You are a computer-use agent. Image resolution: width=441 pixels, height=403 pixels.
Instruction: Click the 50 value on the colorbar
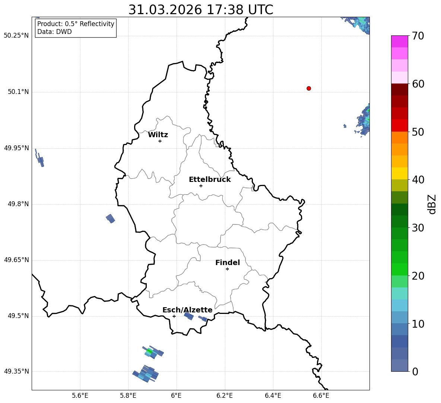pos(418,132)
